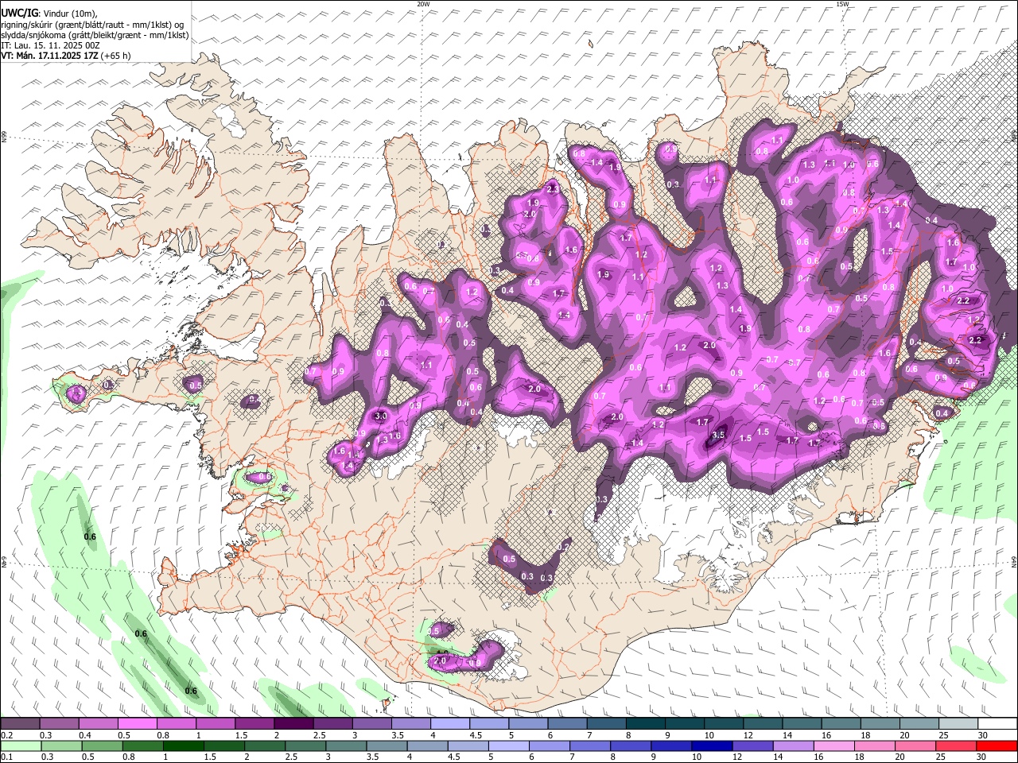Click the snow legend swatch between 0.2 and 0.3
The width and height of the screenshot is (1018, 763).
[x=21, y=723]
